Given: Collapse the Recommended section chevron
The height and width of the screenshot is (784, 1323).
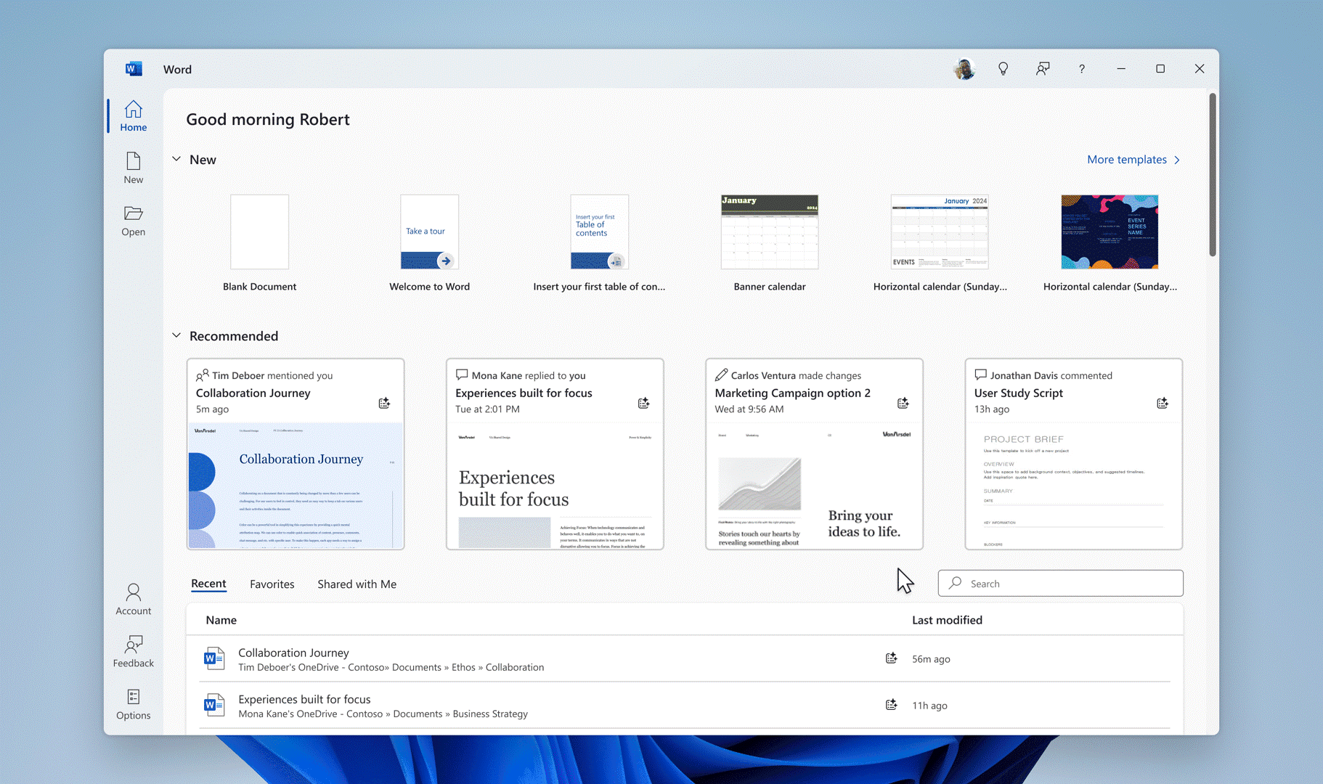Looking at the screenshot, I should pyautogui.click(x=176, y=335).
